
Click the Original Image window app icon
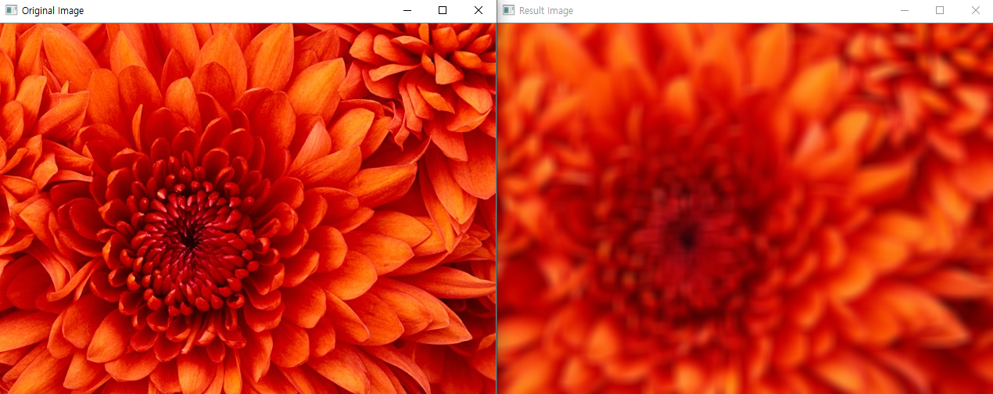click(x=12, y=11)
